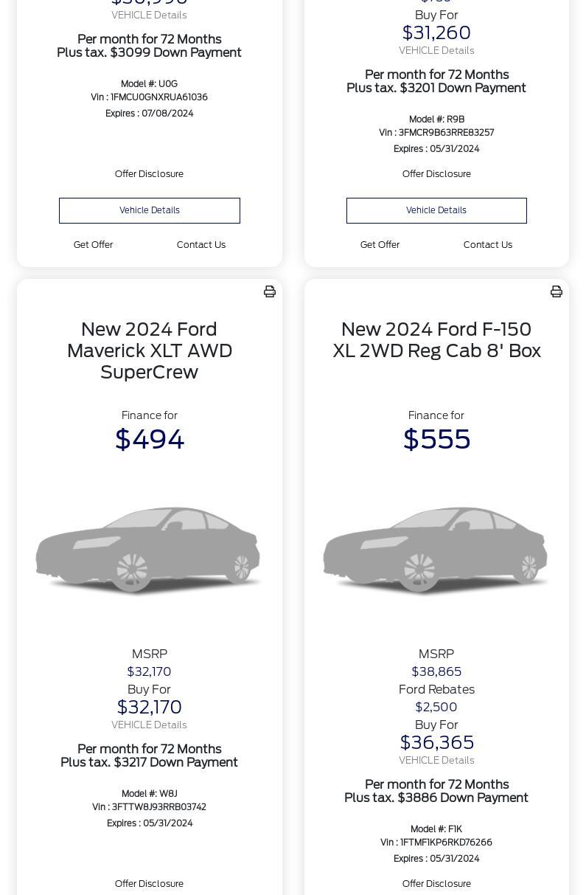Click VEHICLE Details under $32,170 price
The width and height of the screenshot is (586, 895).
149,725
